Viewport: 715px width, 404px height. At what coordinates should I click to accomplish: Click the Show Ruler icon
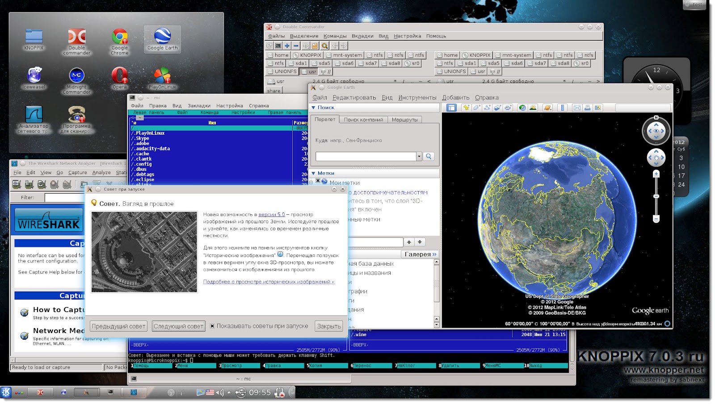pyautogui.click(x=563, y=108)
